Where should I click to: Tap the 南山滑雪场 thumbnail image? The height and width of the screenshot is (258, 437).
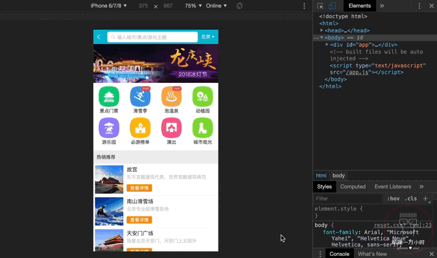click(109, 211)
